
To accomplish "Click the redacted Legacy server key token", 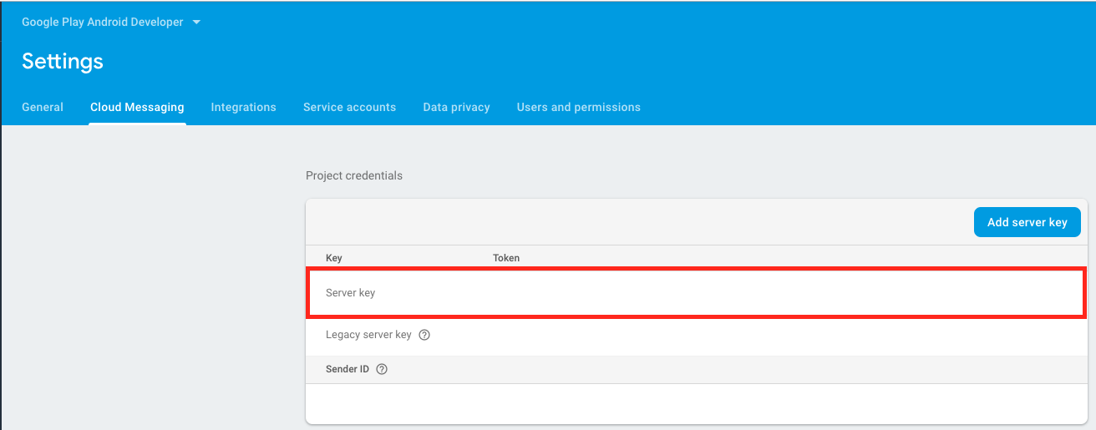I will (615, 336).
